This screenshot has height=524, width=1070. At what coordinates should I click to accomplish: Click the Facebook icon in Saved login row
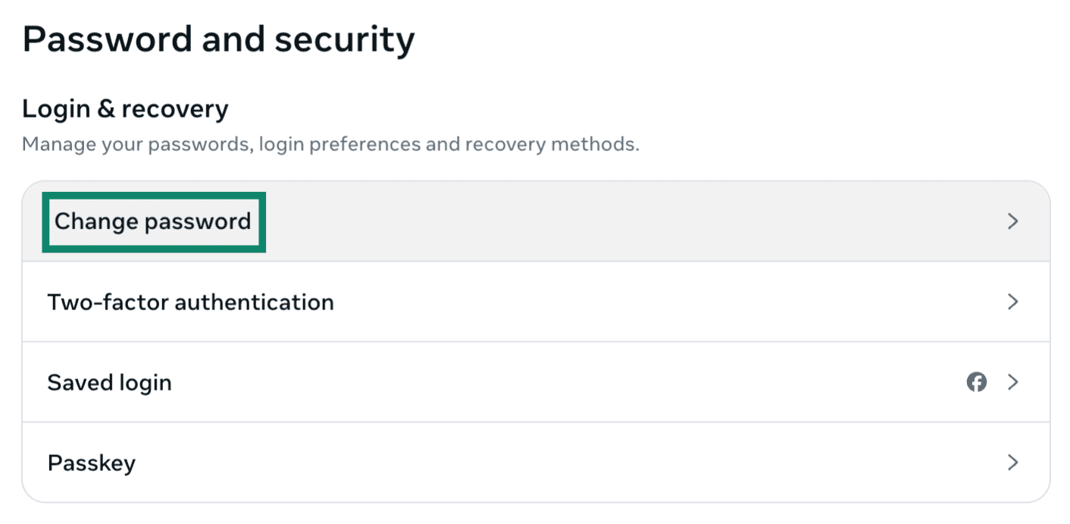976,382
